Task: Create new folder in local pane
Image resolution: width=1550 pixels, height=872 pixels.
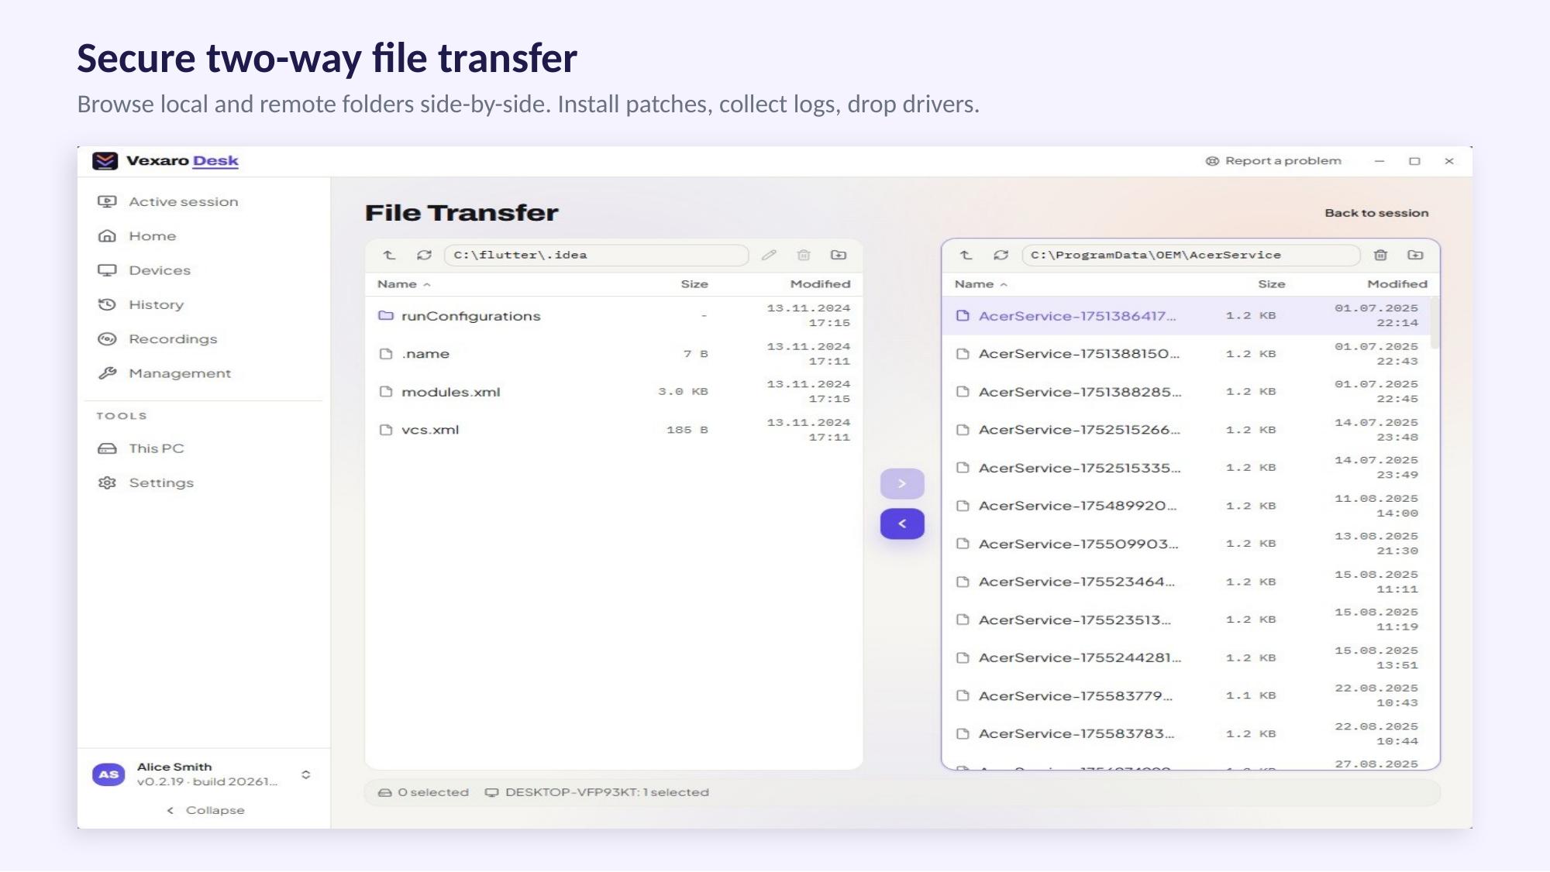Action: point(839,255)
